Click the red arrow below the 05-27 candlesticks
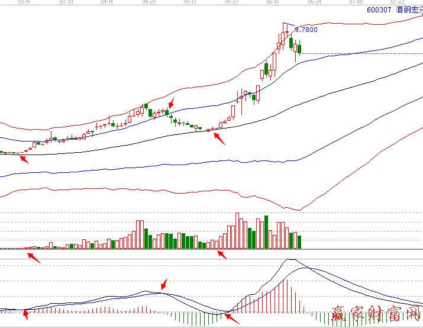The width and height of the screenshot is (423, 328). [x=219, y=138]
